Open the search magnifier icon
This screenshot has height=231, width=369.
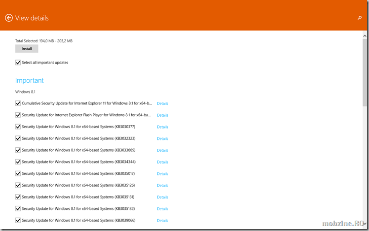pos(360,18)
